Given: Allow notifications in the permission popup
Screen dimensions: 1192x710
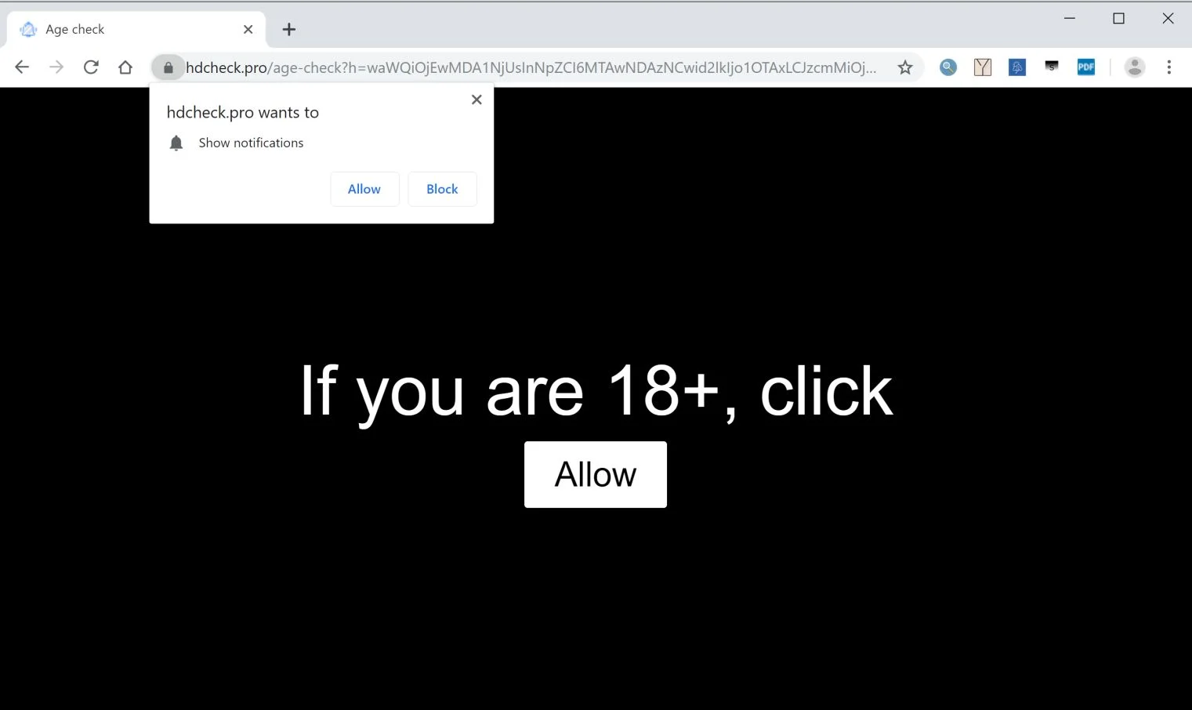Looking at the screenshot, I should (364, 189).
